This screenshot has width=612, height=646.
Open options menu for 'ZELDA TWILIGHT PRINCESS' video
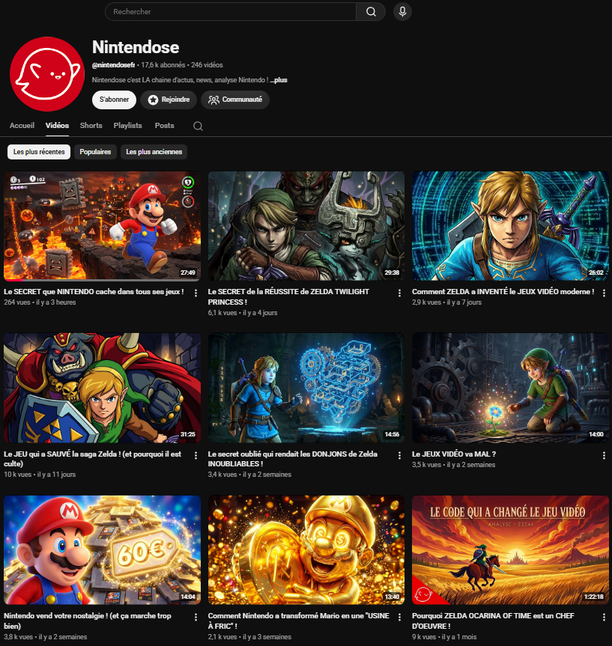click(399, 293)
